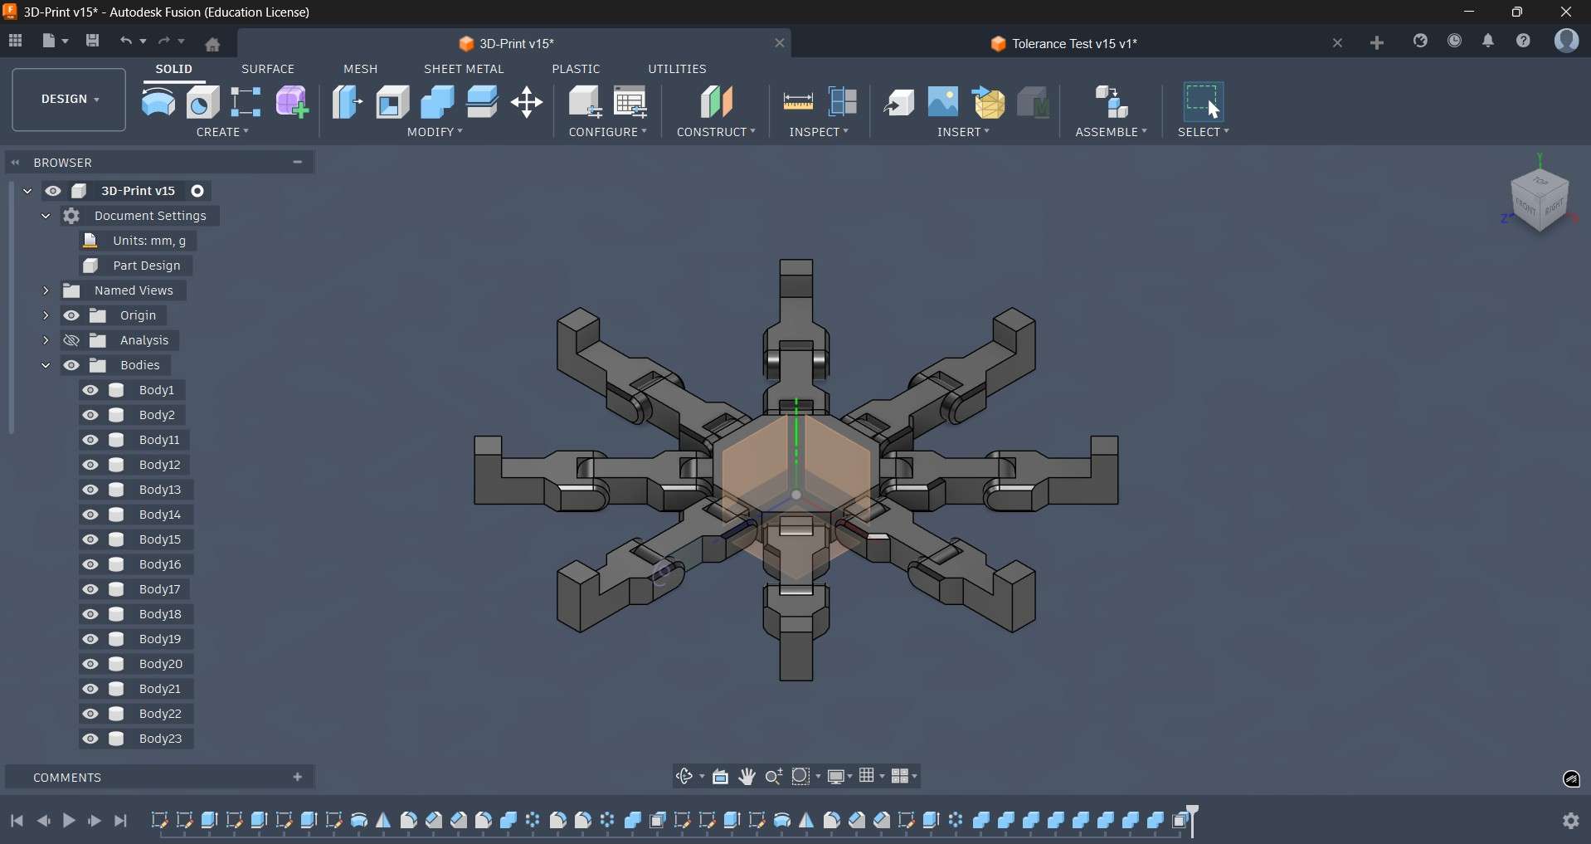Image resolution: width=1591 pixels, height=844 pixels.
Task: Collapse the Bodies folder
Action: click(46, 366)
